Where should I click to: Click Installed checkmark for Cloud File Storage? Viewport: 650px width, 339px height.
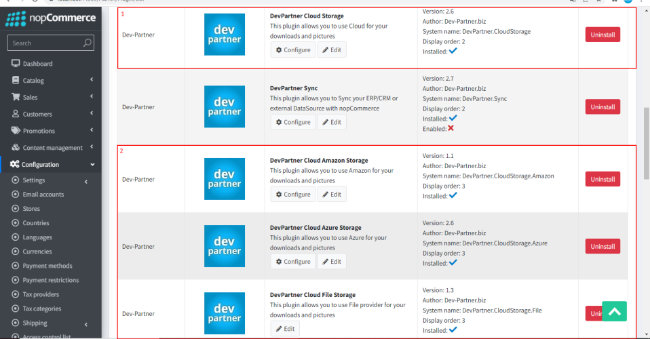(453, 330)
